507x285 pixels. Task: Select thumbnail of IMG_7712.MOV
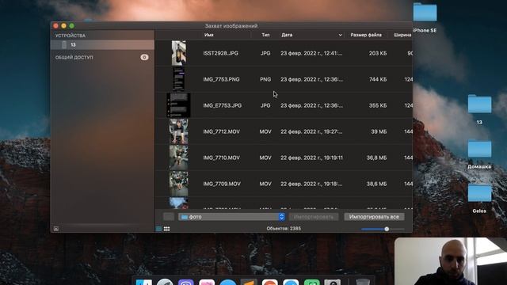179,131
